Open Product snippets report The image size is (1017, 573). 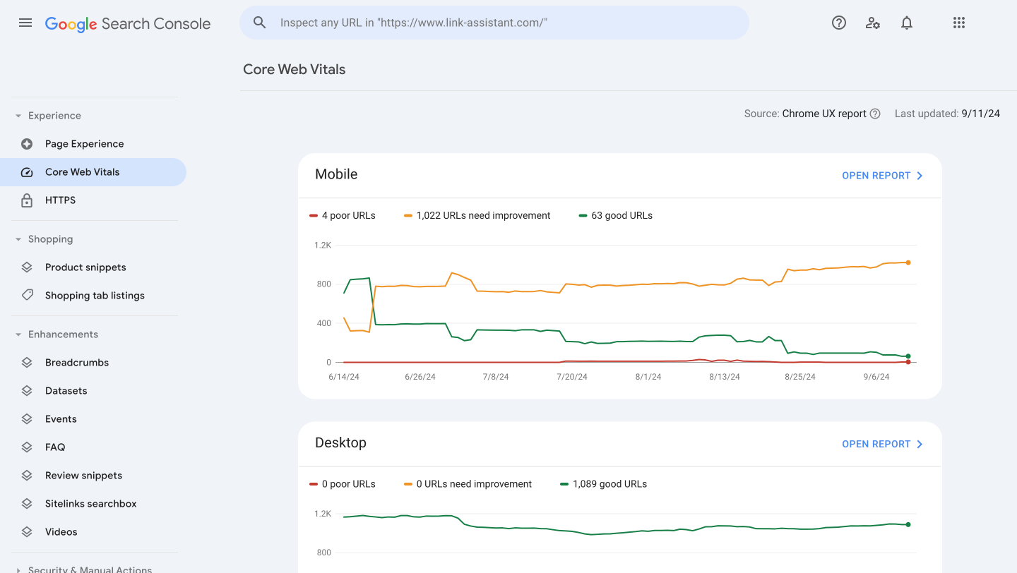[x=93, y=267]
